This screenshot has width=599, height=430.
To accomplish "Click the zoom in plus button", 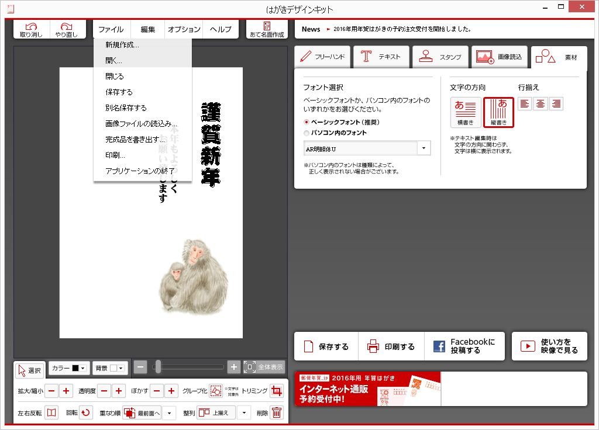I will 234,367.
